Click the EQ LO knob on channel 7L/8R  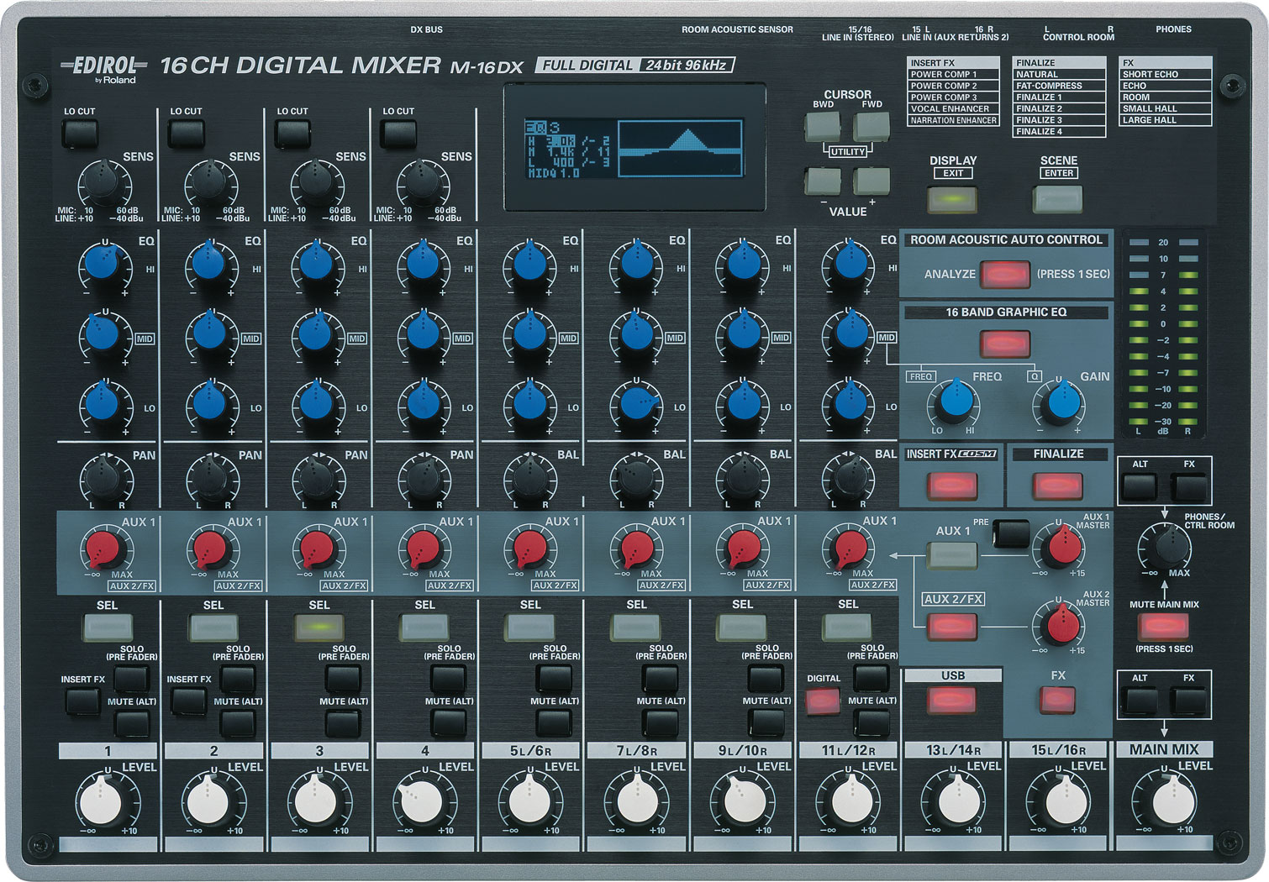coord(635,404)
